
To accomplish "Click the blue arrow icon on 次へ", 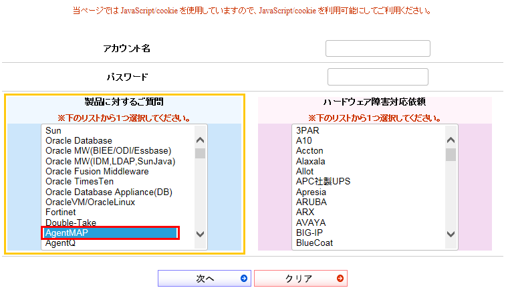I will point(244,279).
